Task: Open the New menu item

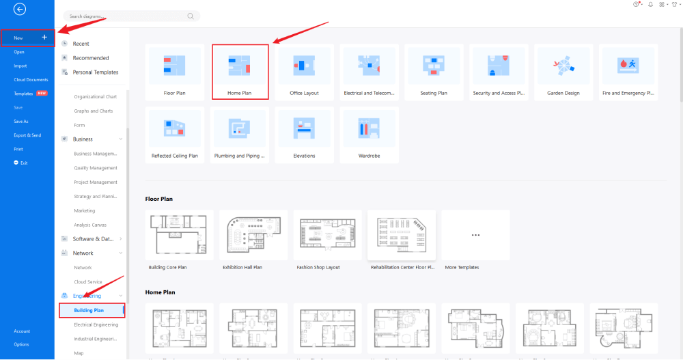Action: point(28,38)
